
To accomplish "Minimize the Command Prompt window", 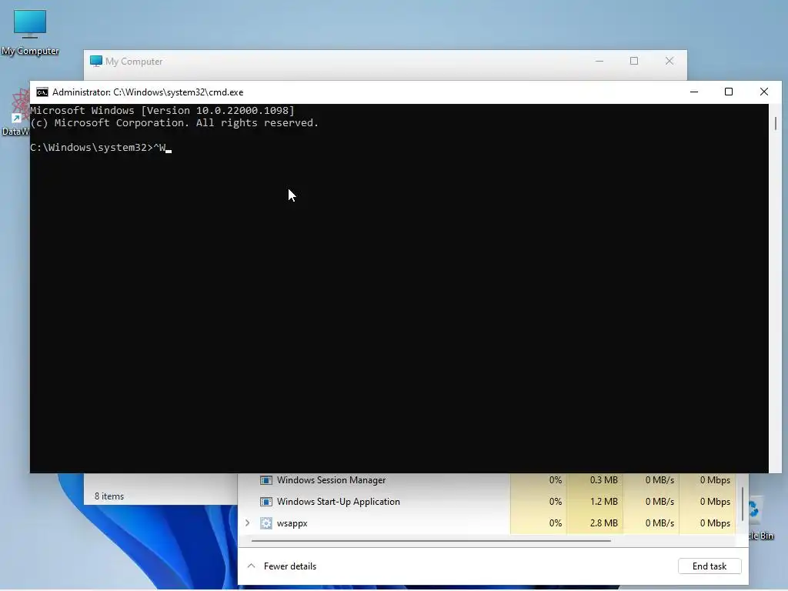I will [x=694, y=92].
